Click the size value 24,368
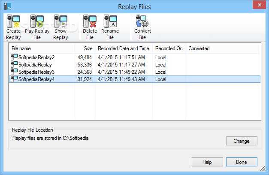 (85, 72)
